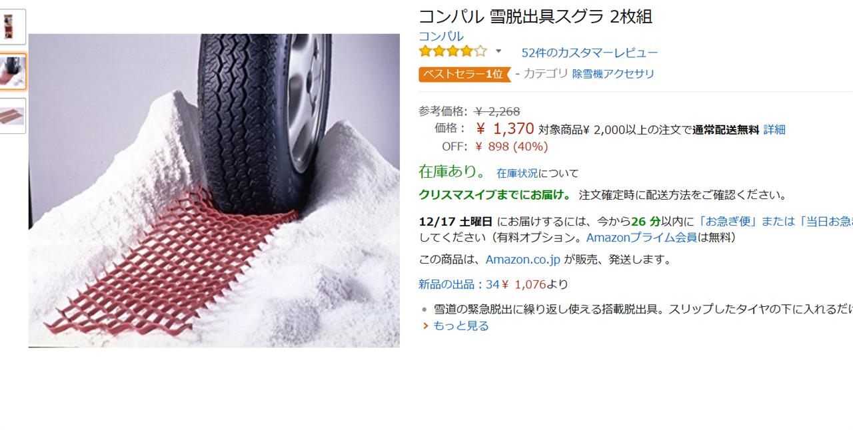Viewport: 853px width, 430px height.
Task: Click the main tire product image
Action: pos(214,190)
